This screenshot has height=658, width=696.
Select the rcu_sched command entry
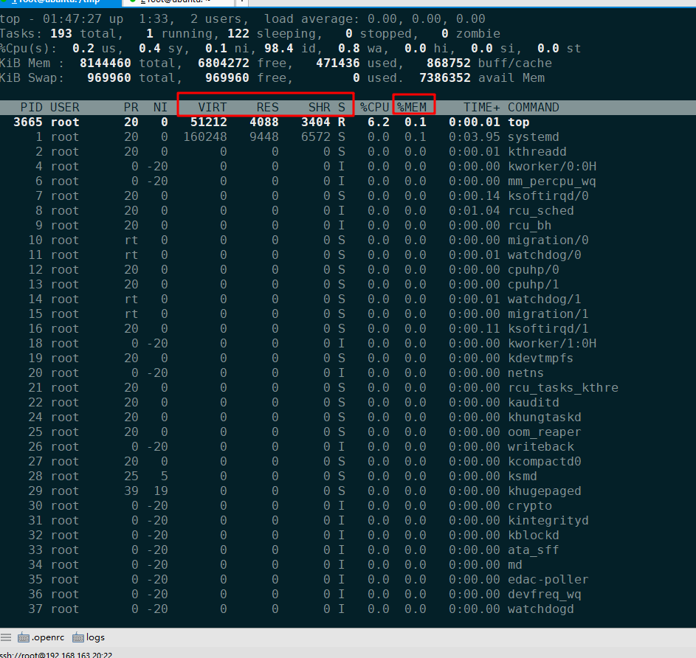[x=541, y=211]
